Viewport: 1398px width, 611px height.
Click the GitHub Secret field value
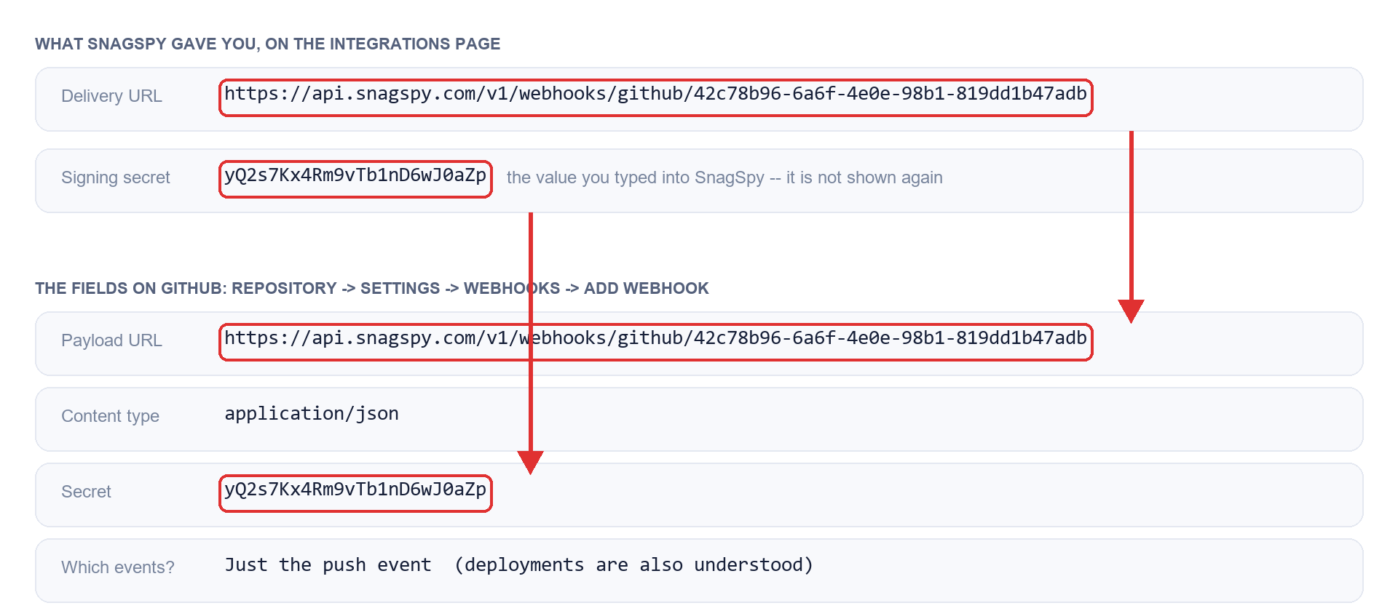355,490
